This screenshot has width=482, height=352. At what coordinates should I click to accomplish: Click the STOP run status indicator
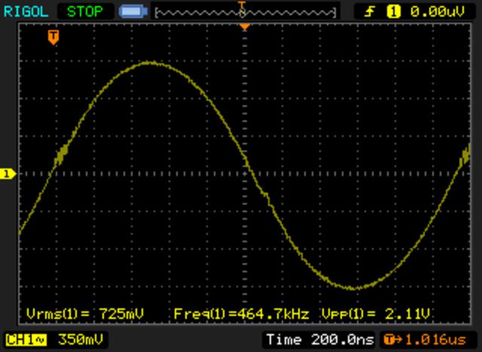(x=85, y=12)
